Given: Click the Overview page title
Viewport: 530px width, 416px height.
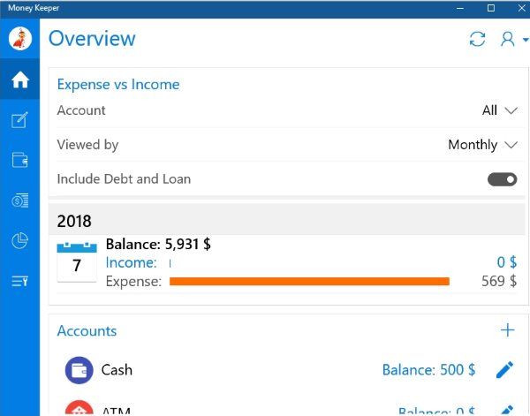Looking at the screenshot, I should 92,38.
